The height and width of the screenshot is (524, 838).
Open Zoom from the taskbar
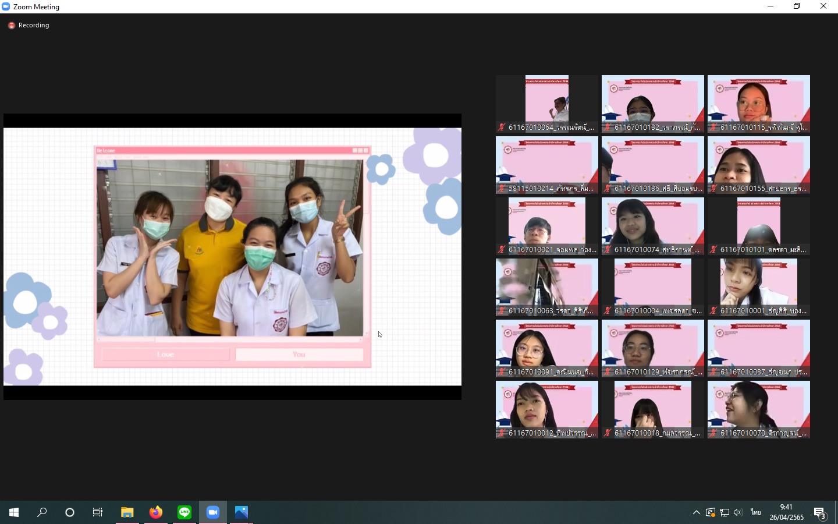213,512
